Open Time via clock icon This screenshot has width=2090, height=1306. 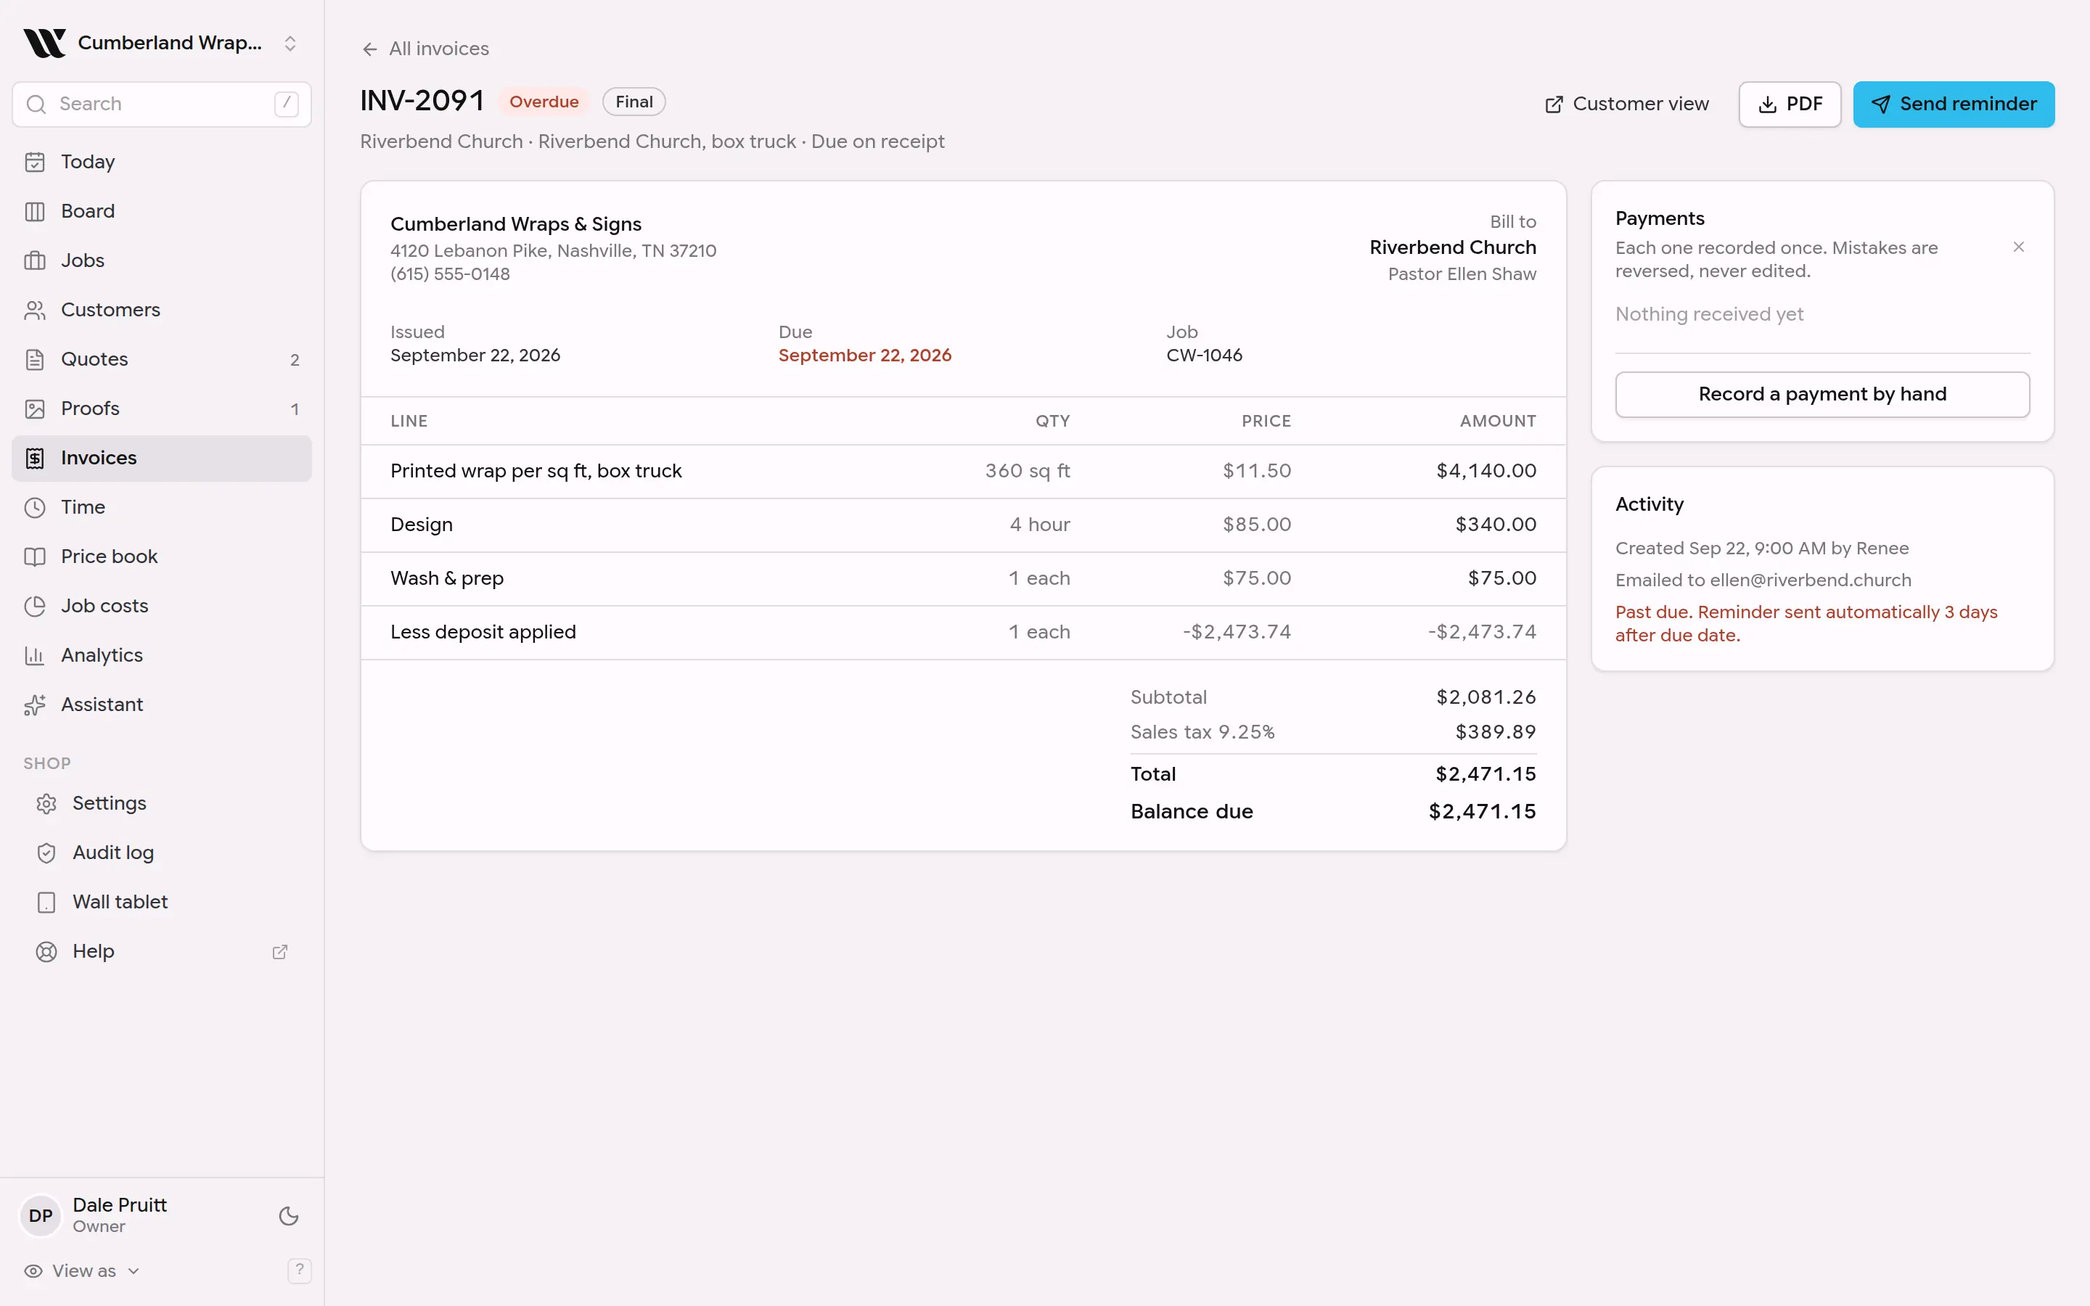tap(35, 507)
